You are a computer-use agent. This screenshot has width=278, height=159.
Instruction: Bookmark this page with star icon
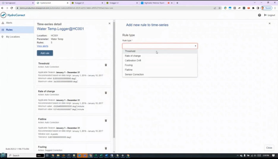(219, 8)
